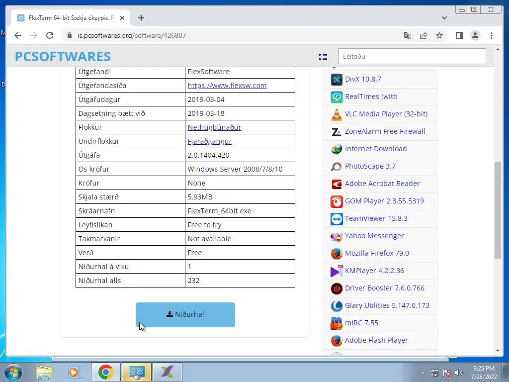This screenshot has height=382, width=509.
Task: Click the Chrome taskbar icon
Action: [x=105, y=372]
